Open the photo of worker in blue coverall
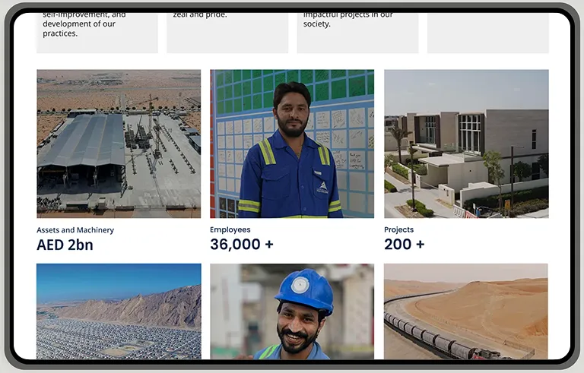Image resolution: width=584 pixels, height=373 pixels. (292, 144)
